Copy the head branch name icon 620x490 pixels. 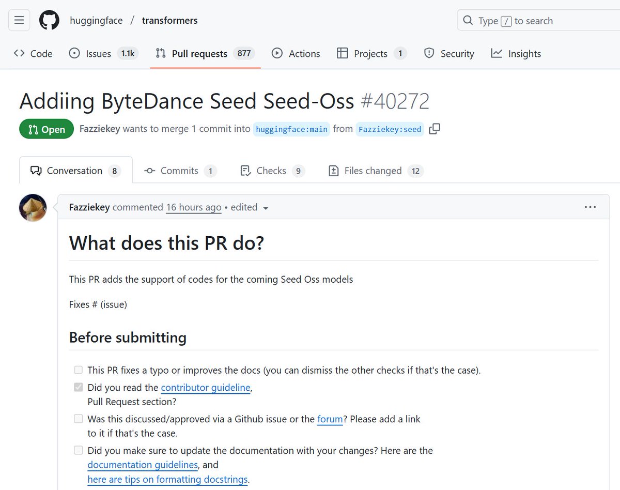pos(435,129)
